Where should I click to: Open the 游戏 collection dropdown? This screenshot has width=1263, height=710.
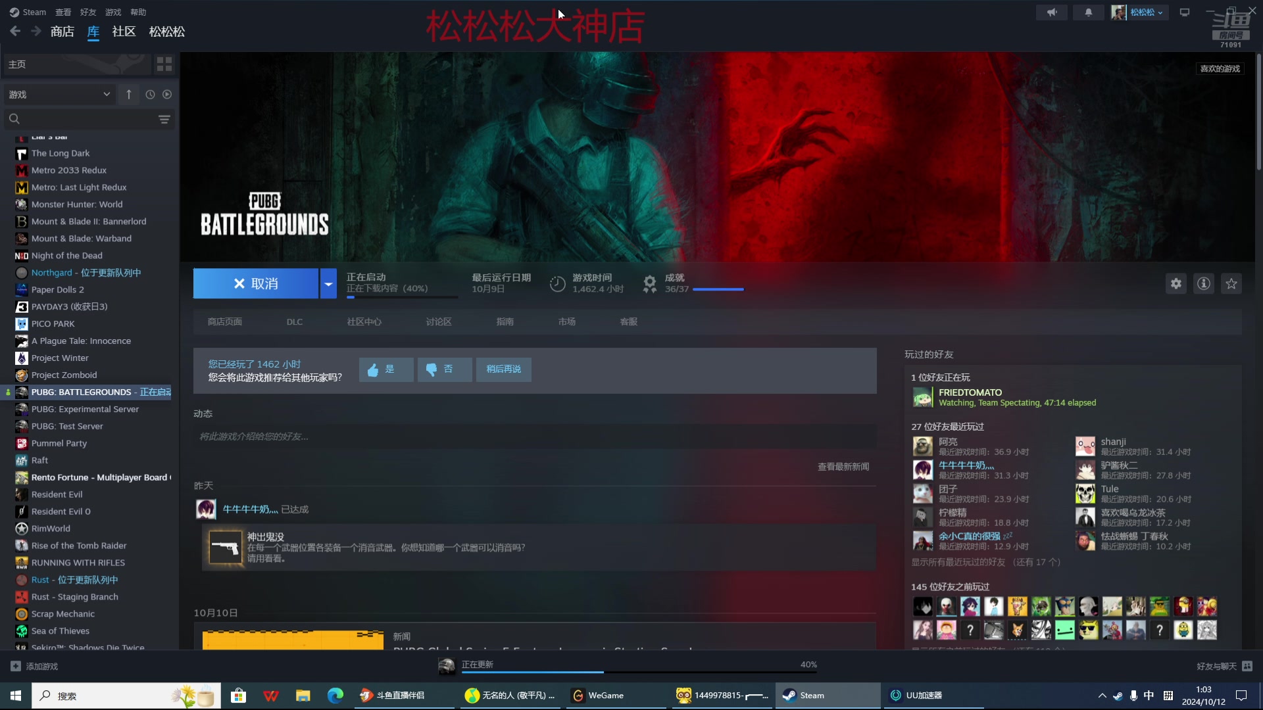(59, 95)
